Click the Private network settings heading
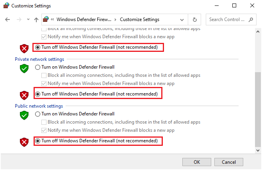 click(x=39, y=59)
